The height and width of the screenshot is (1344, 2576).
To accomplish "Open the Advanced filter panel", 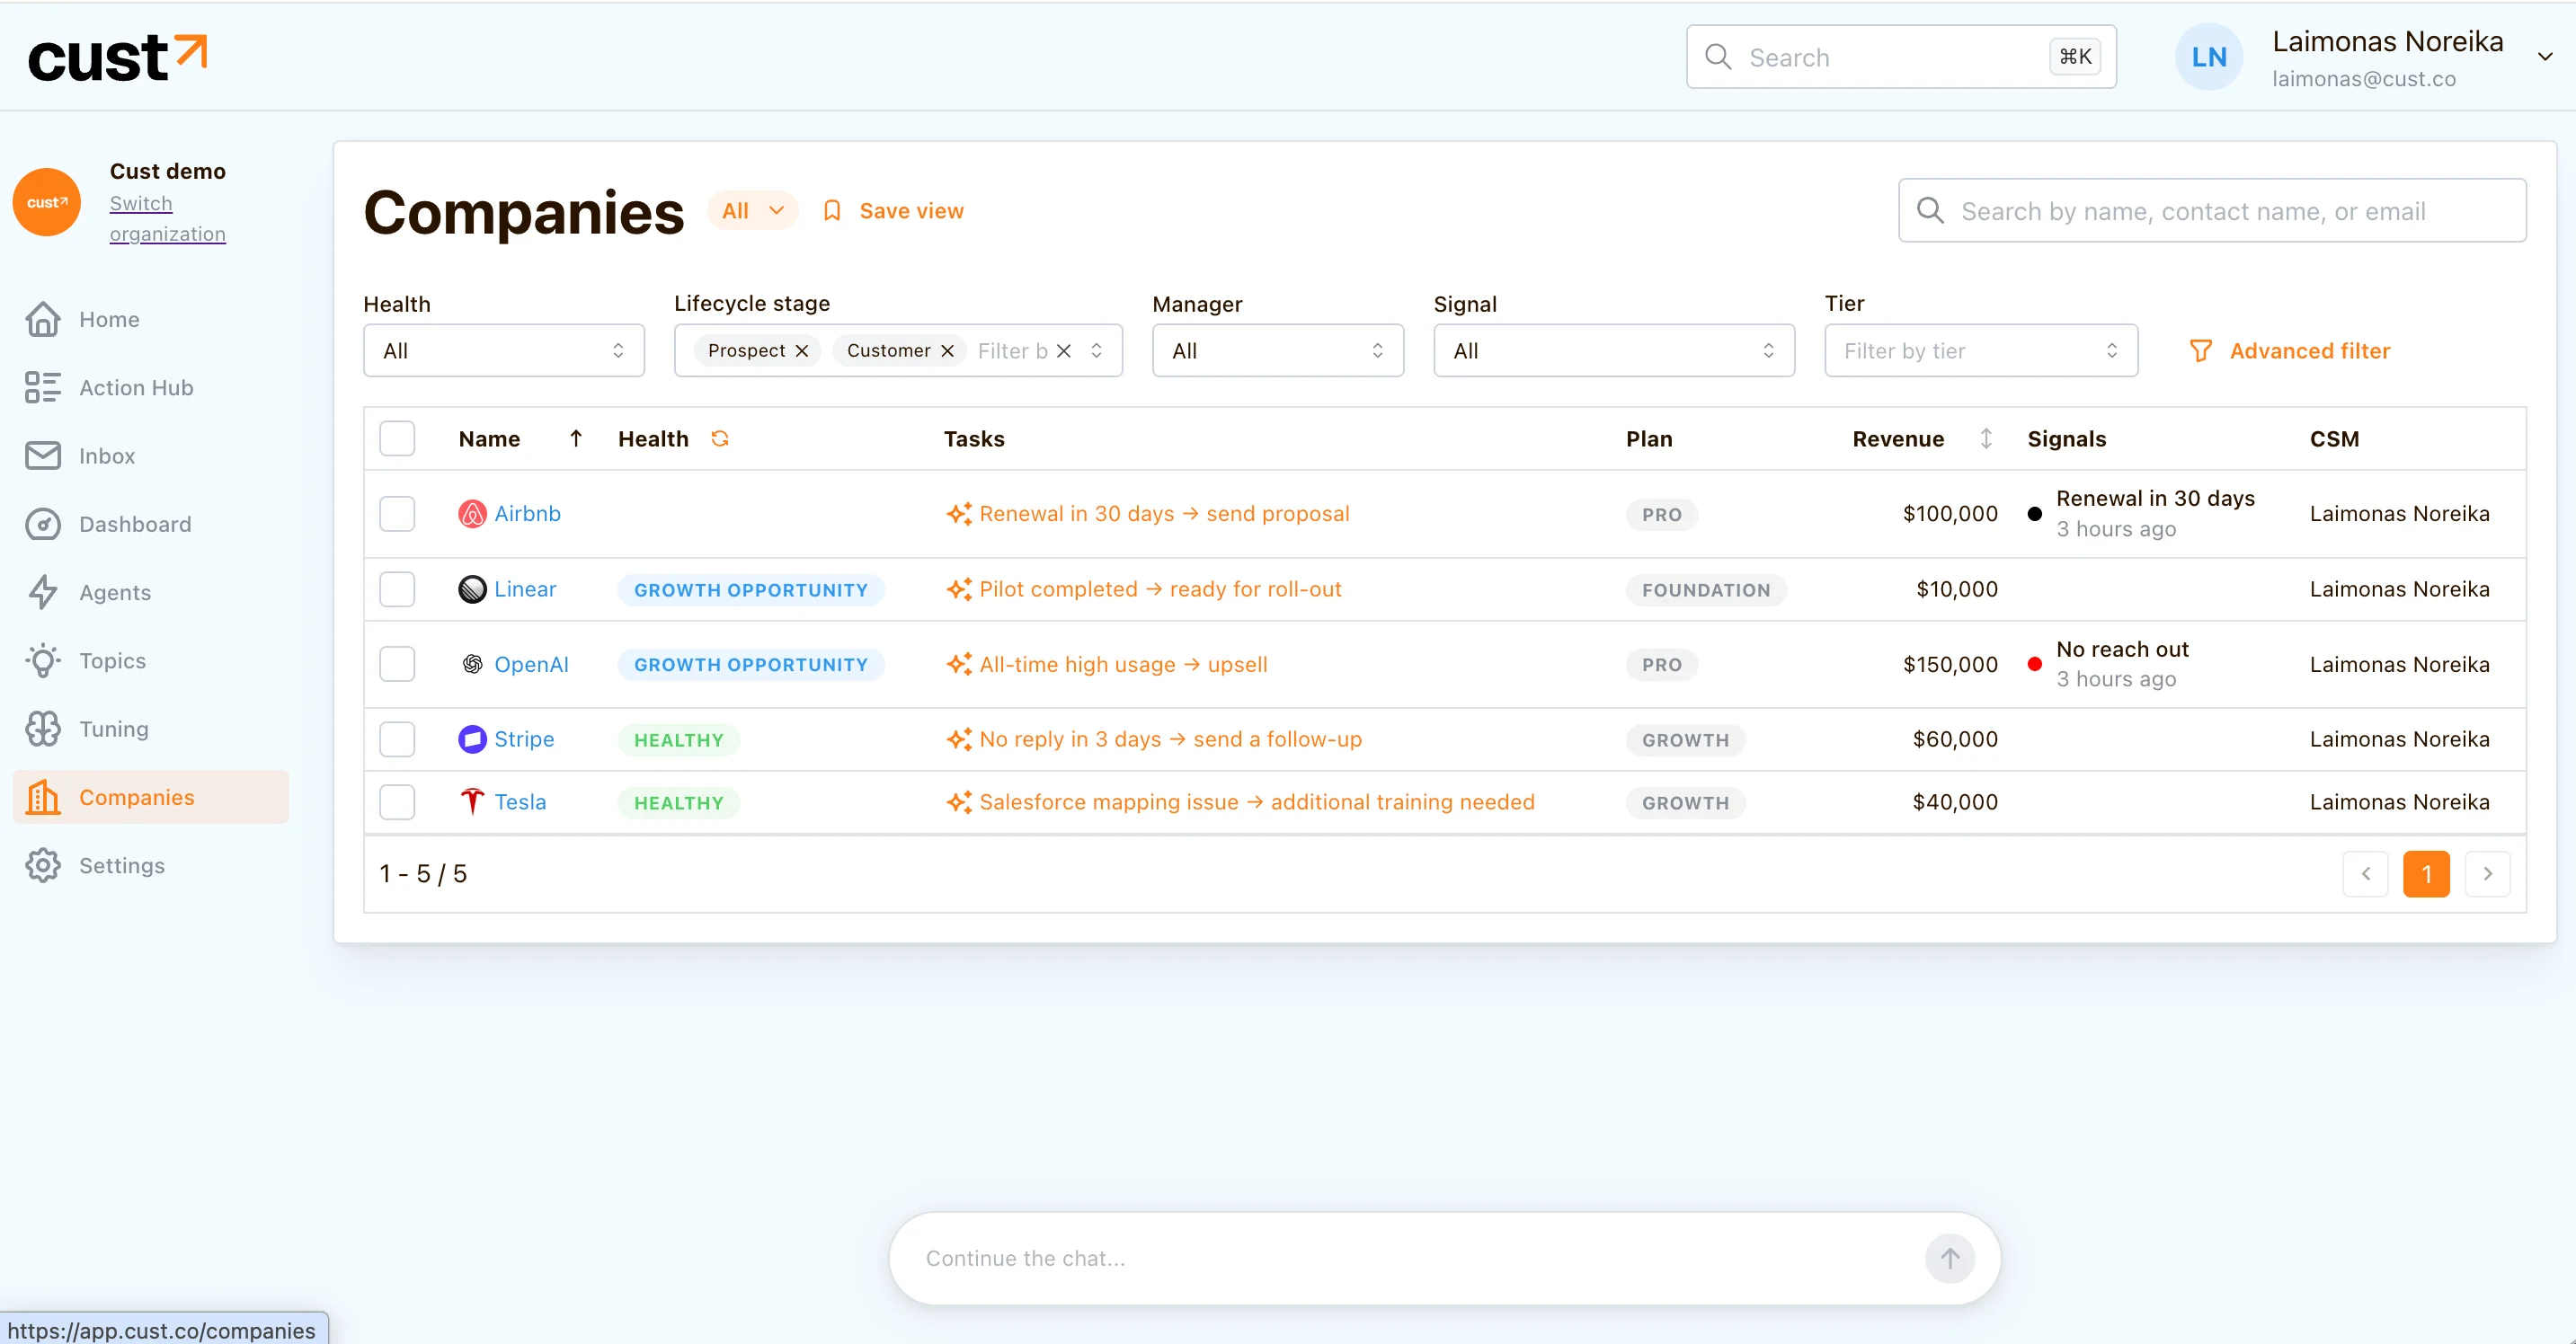I will (x=2290, y=350).
